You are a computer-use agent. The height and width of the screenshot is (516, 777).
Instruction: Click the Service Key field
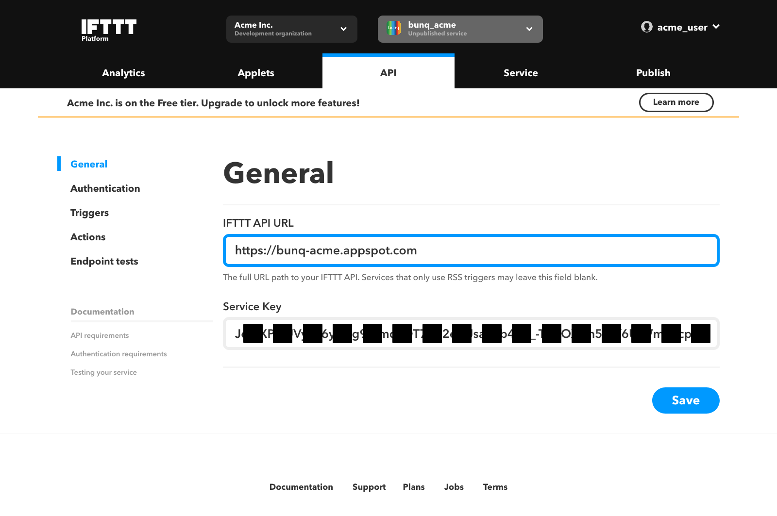(471, 333)
